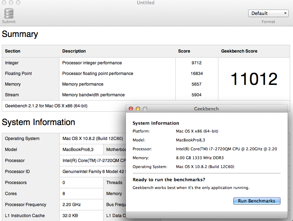
Task: Select the Mac OS X 10.8.2 value in table
Action: tap(93, 139)
